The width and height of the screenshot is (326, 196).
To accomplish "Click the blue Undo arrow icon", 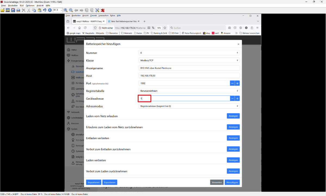I will point(45,10).
